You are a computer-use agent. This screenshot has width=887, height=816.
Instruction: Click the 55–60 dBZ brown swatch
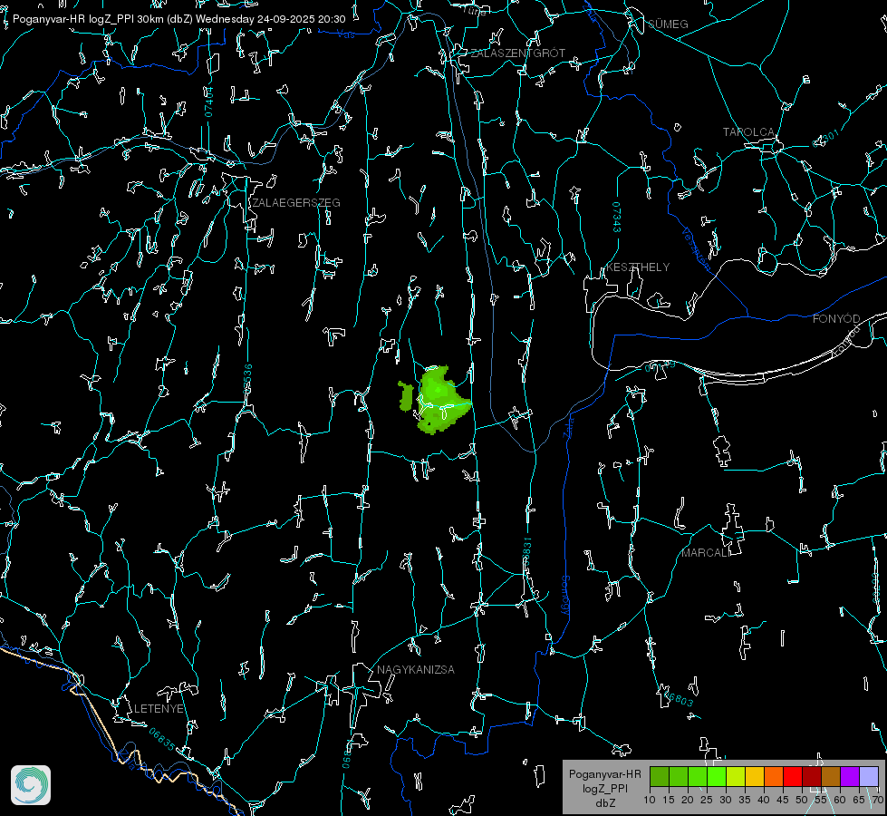831,776
